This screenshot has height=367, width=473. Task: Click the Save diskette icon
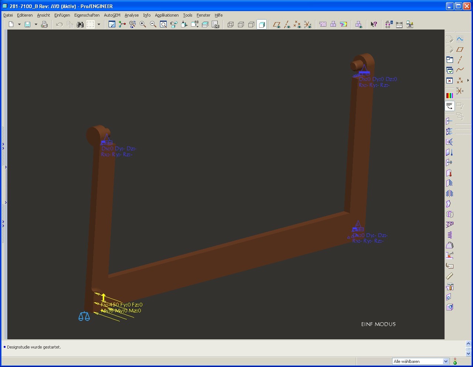pyautogui.click(x=27, y=24)
